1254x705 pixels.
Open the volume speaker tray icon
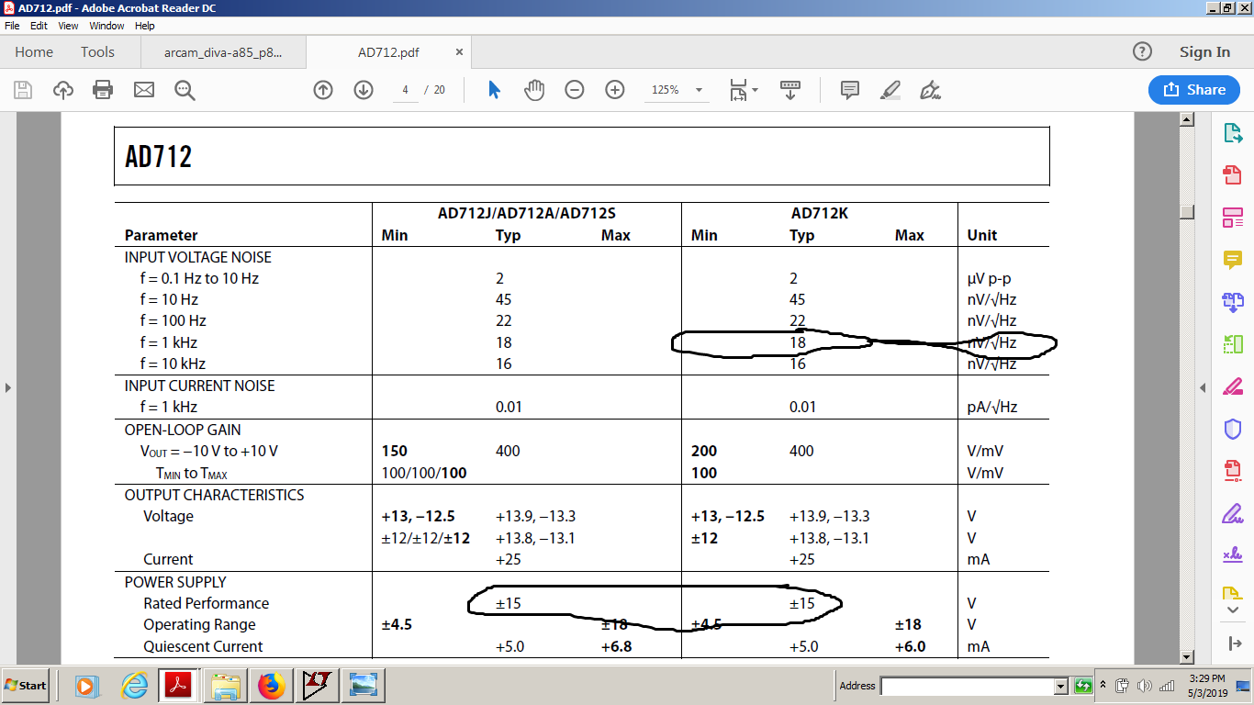click(x=1144, y=686)
